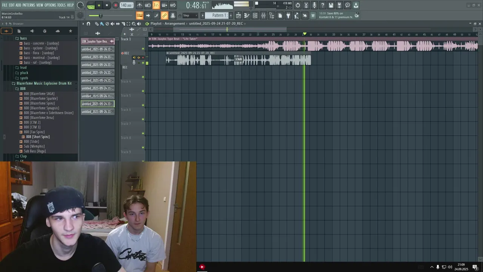Open the FILE menu
The image size is (483, 272).
(x=5, y=5)
